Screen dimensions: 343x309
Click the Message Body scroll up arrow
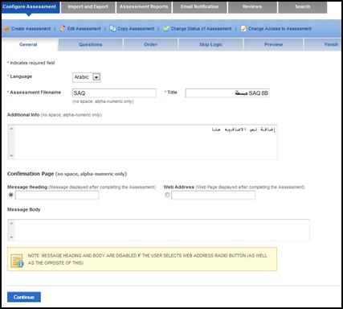pyautogui.click(x=11, y=223)
